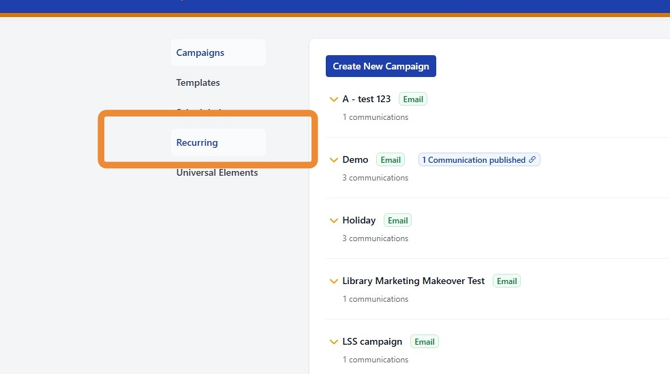The image size is (670, 374).
Task: Open Universal Elements in the sidebar
Action: [x=217, y=172]
